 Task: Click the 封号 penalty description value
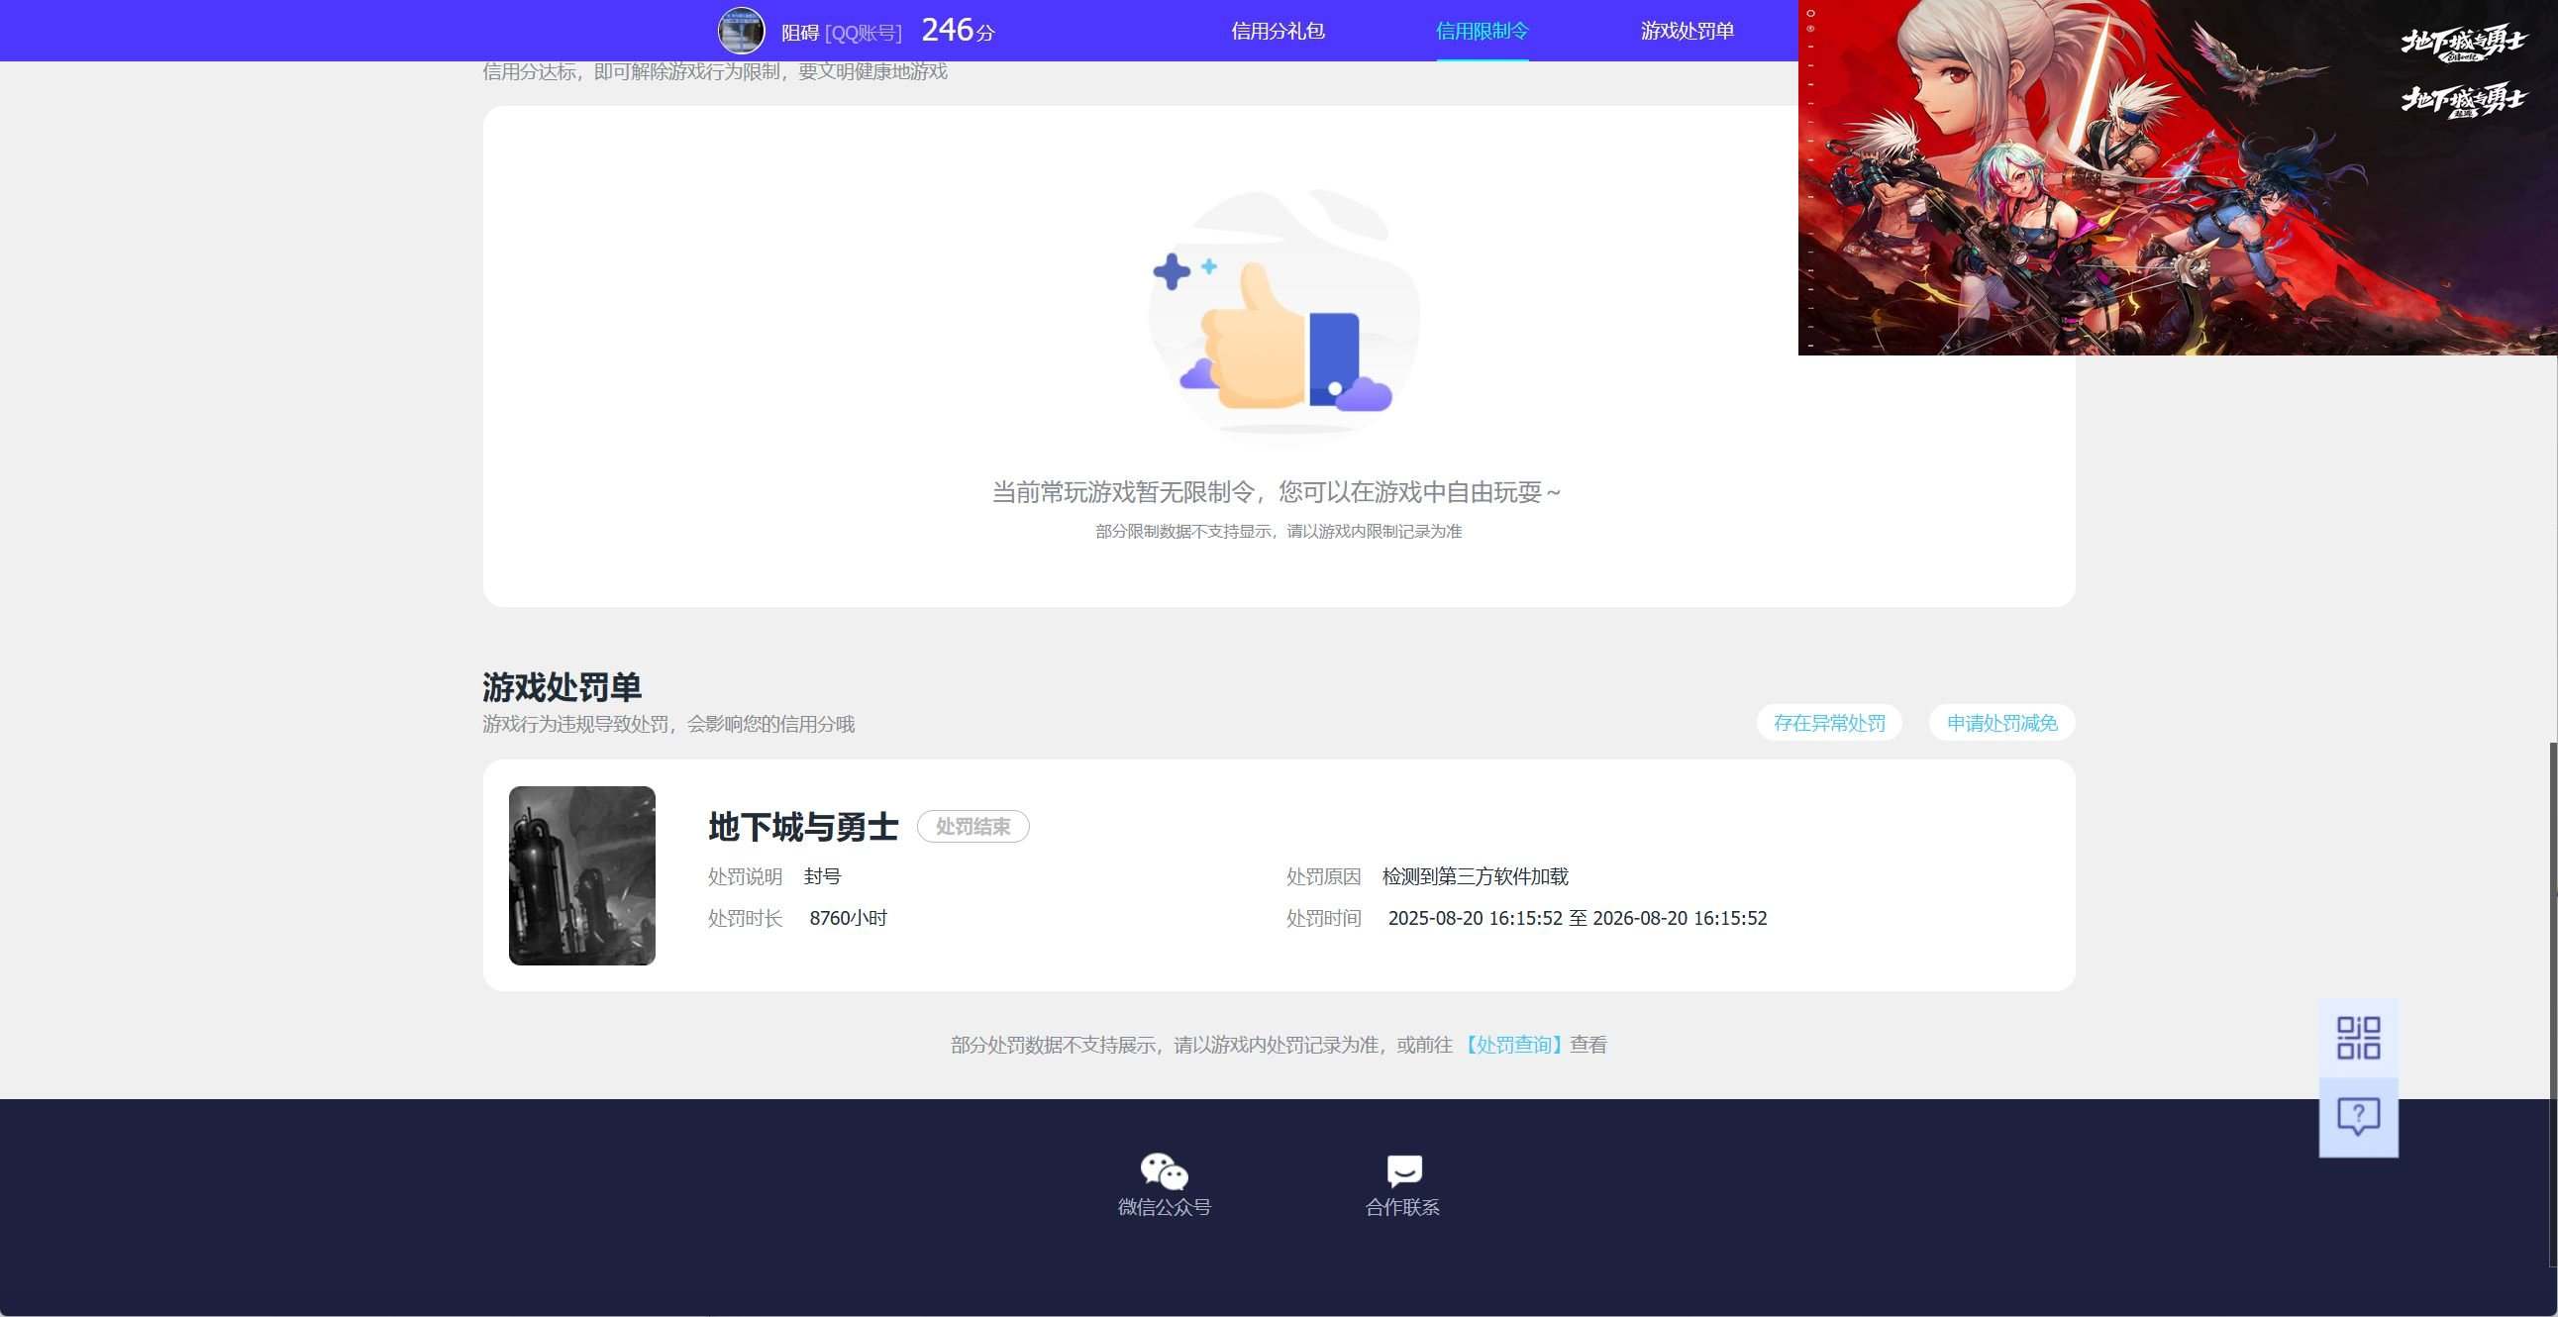tap(822, 876)
